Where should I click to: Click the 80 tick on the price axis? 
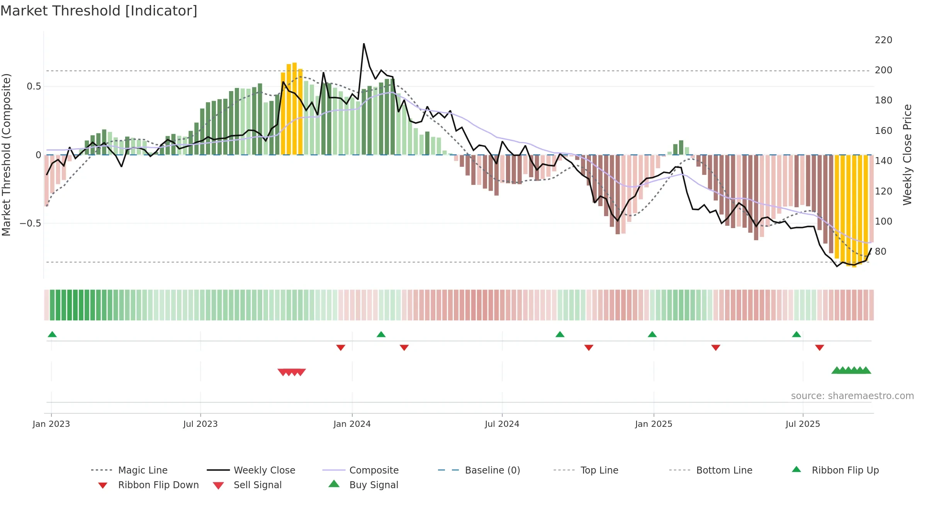[881, 252]
